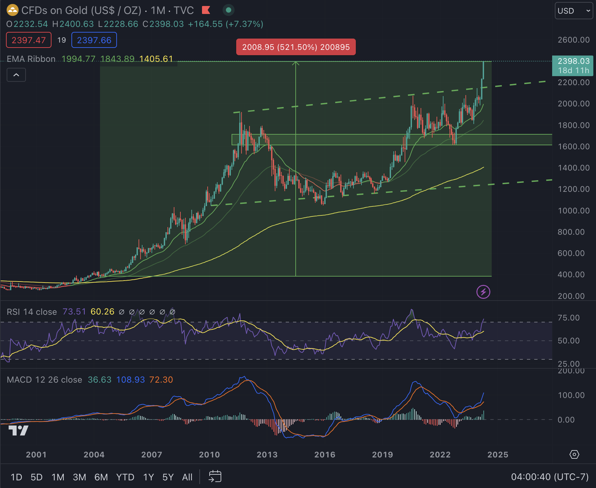This screenshot has width=596, height=488.
Task: Click the TVC exchange label
Action: click(x=184, y=10)
